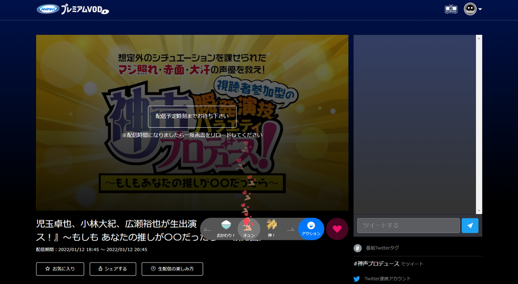Tweet with #神声プロデュース hashtag link
Screen dimensions: 518x284
coord(376,263)
